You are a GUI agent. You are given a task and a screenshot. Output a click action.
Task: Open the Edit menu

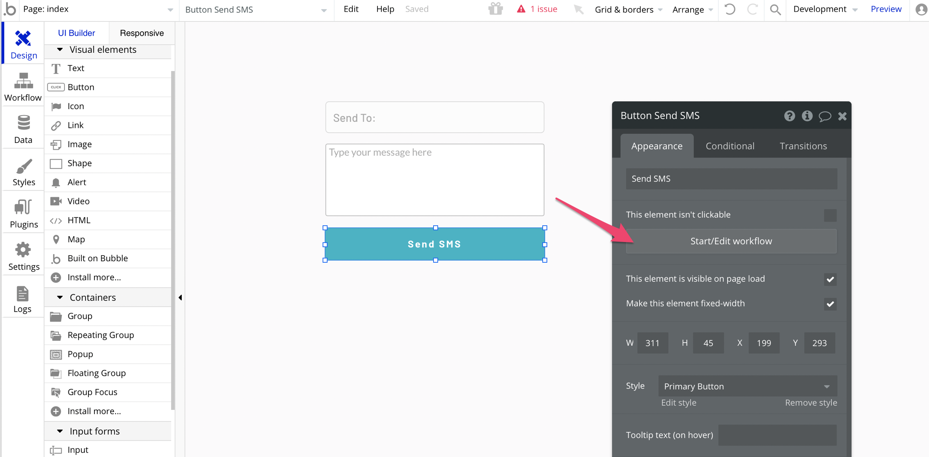coord(350,9)
